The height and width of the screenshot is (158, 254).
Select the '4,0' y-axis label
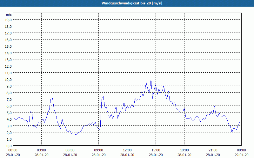[9, 119]
